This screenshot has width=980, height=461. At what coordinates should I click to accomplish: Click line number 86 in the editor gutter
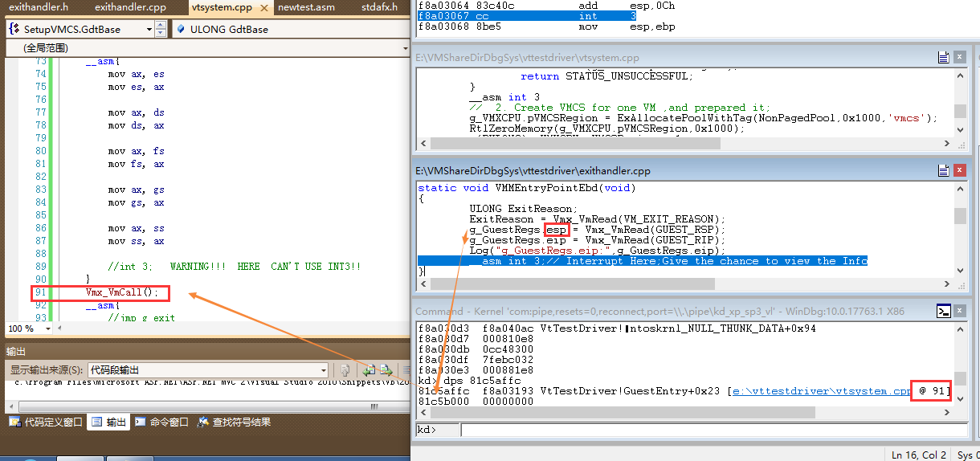(x=41, y=228)
